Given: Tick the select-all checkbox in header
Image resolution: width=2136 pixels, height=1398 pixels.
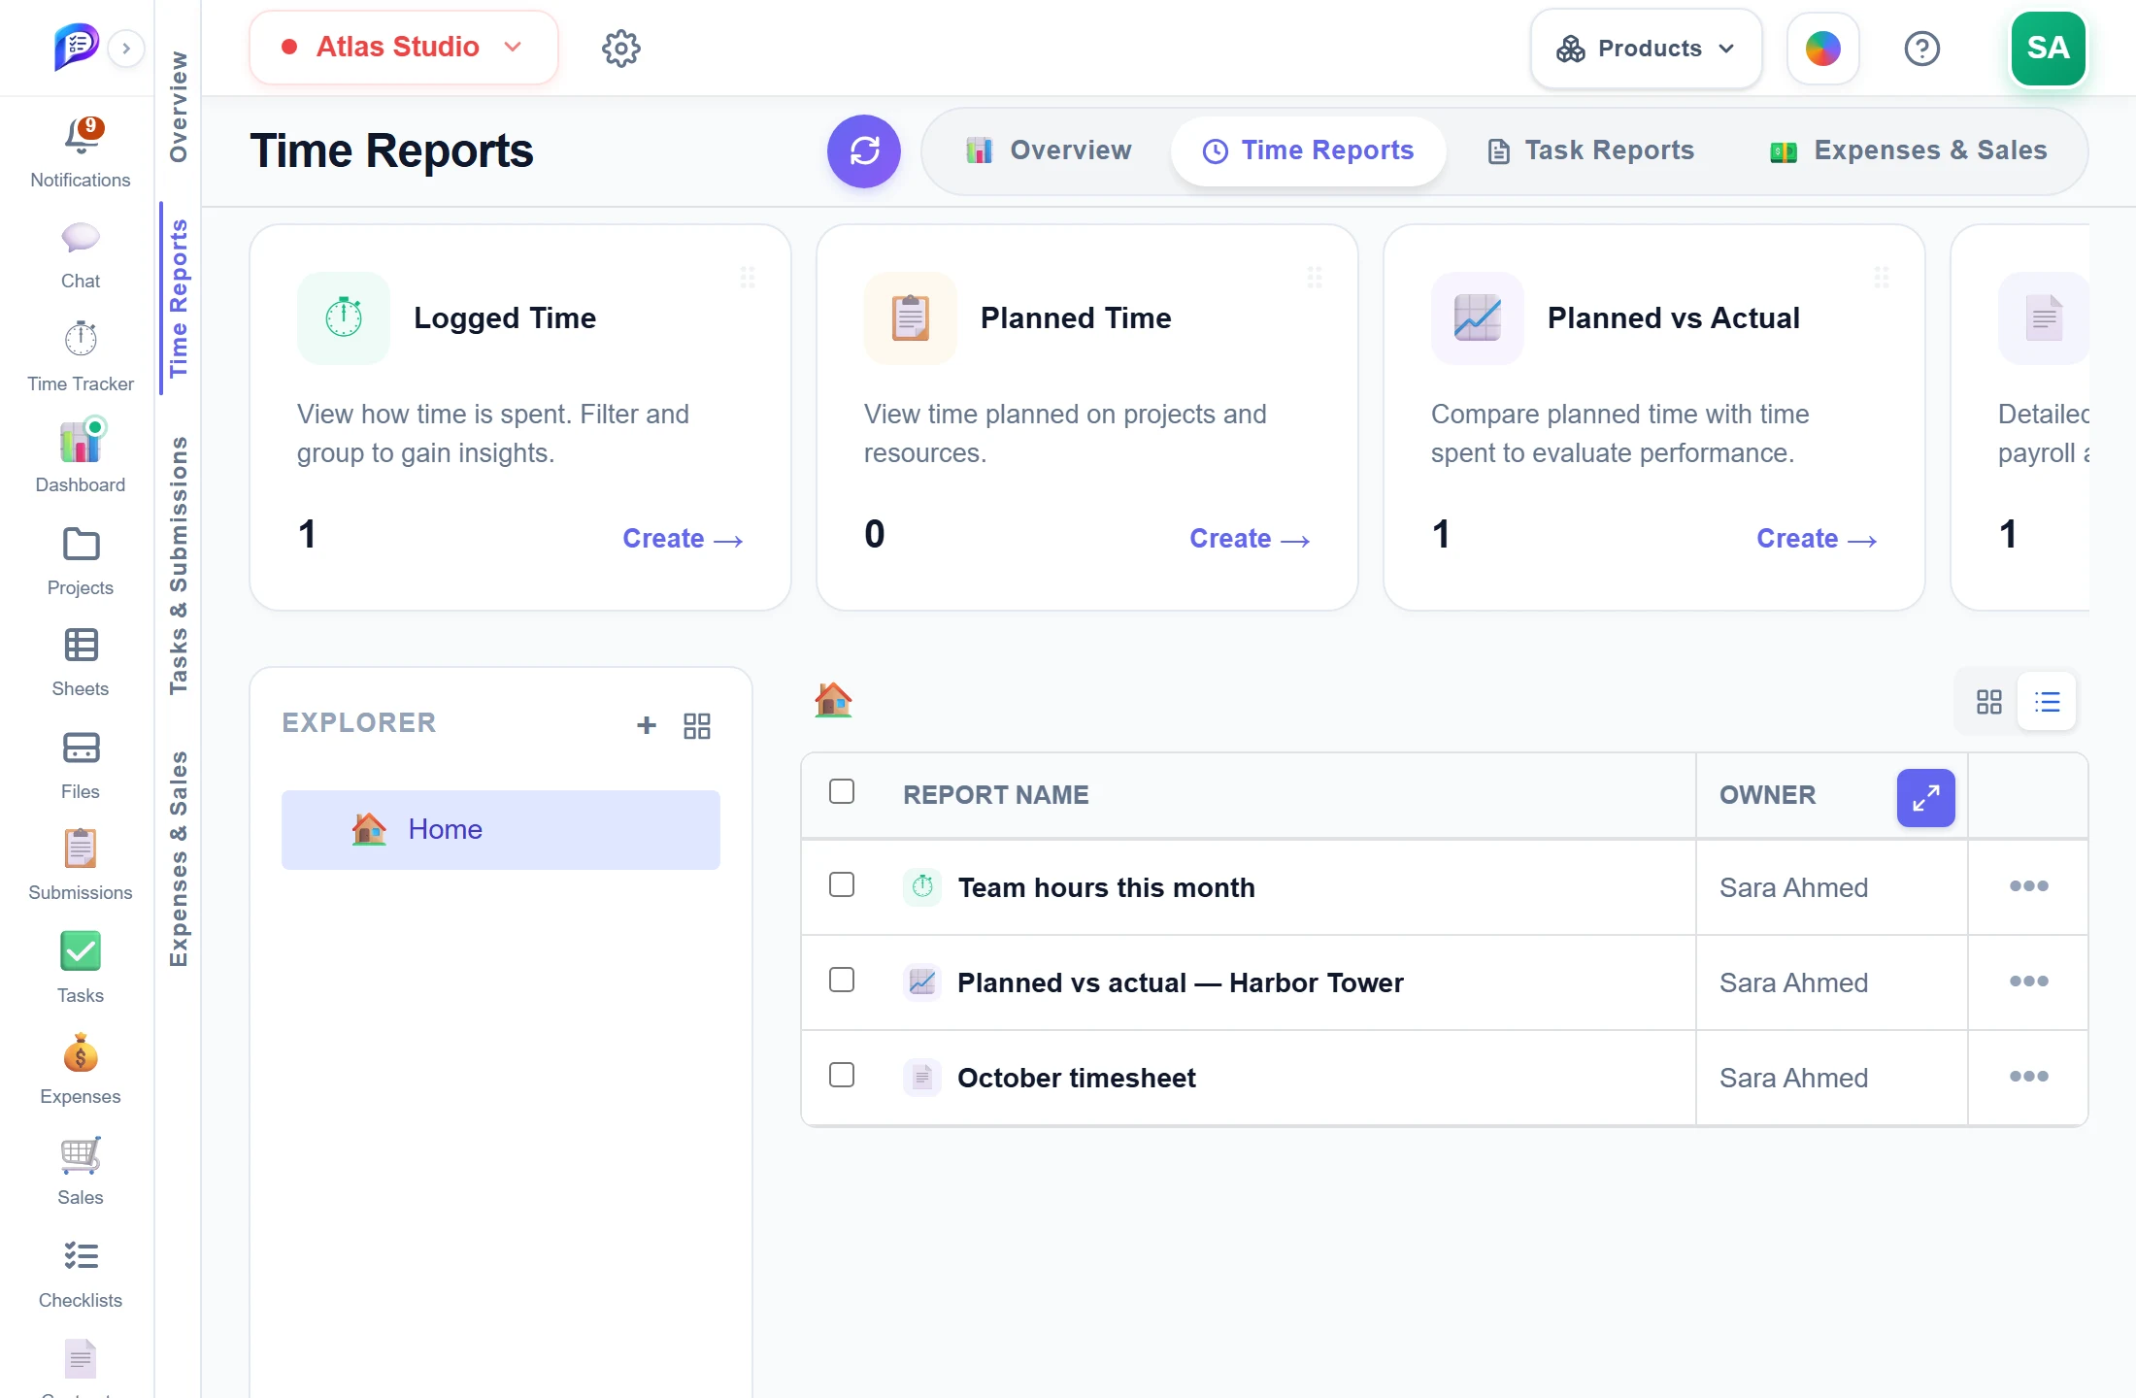Looking at the screenshot, I should coord(842,791).
